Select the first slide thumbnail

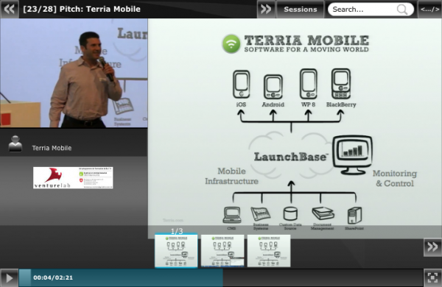click(x=176, y=250)
